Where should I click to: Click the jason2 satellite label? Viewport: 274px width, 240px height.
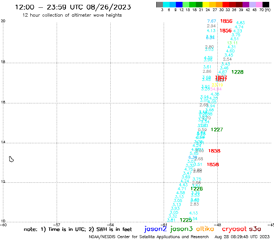click(x=156, y=229)
